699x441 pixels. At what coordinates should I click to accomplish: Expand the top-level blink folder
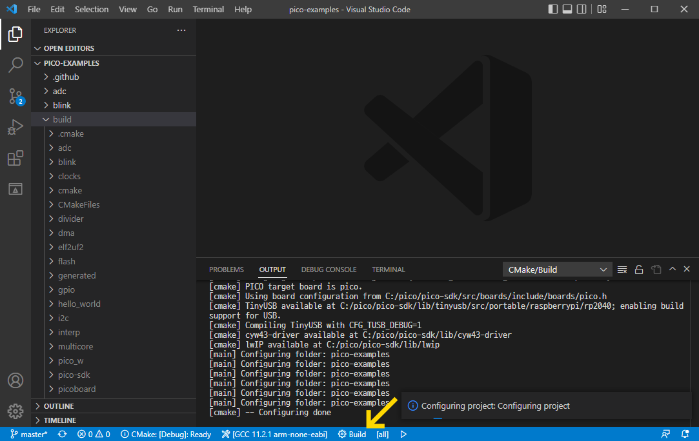coord(114,106)
